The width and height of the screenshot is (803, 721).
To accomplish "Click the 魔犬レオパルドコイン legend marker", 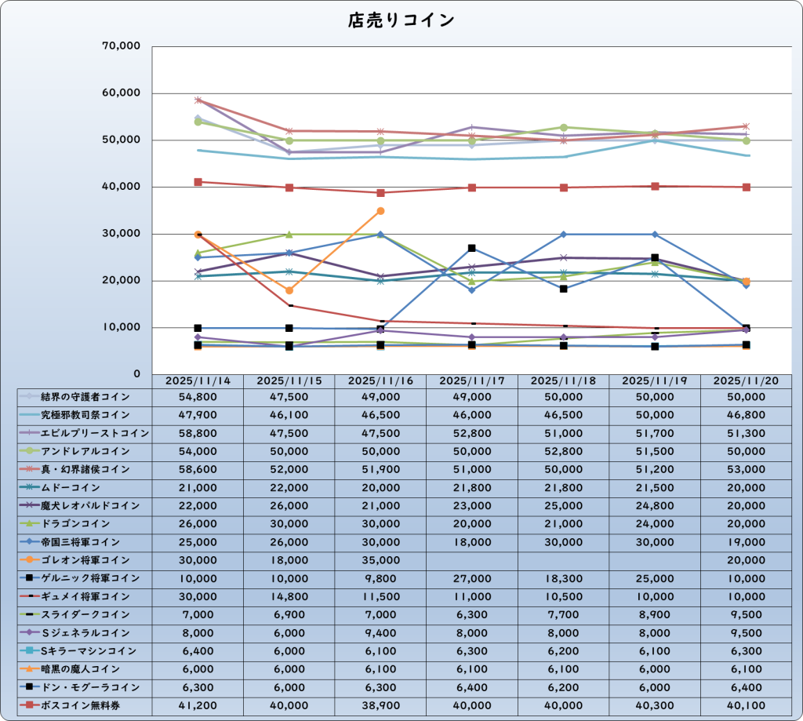I will [29, 505].
